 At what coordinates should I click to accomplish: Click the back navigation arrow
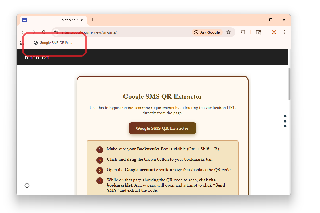click(x=23, y=32)
